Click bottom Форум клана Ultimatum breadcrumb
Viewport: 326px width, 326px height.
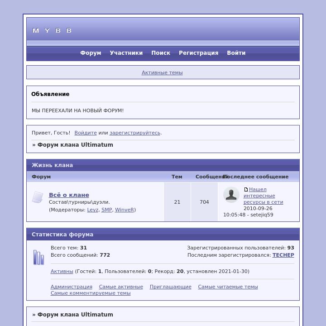[75, 315]
